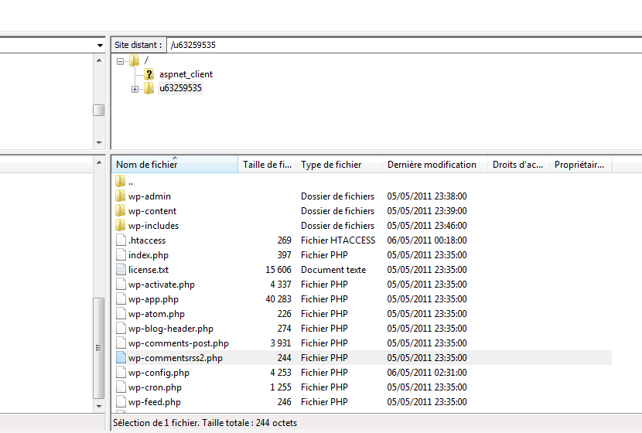Click the license.txt text file icon
Screen dimensions: 642x433
[x=120, y=270]
